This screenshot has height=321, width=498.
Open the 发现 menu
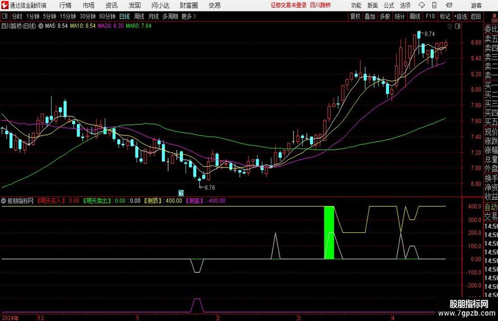pos(135,5)
